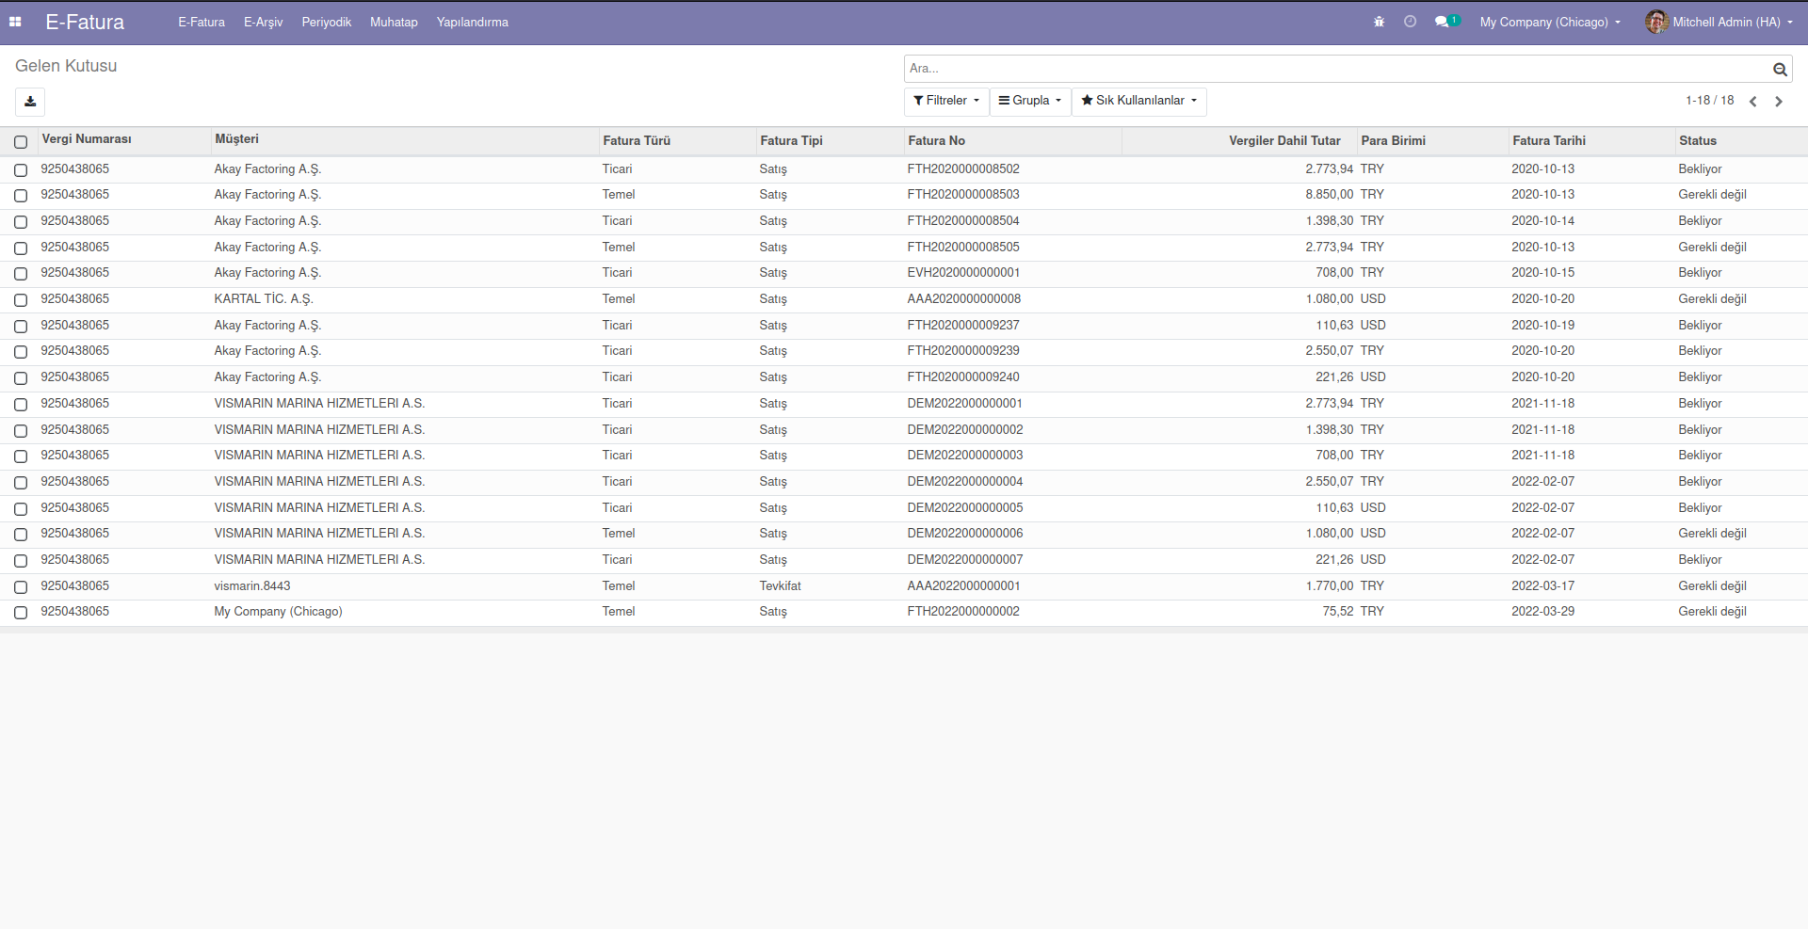Check the row for DEM2022000000006

pyautogui.click(x=21, y=535)
